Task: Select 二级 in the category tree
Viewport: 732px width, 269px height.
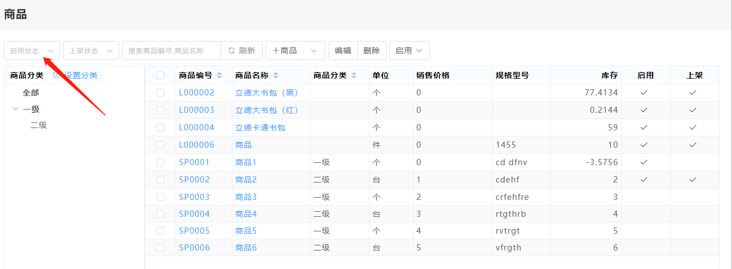Action: tap(39, 125)
